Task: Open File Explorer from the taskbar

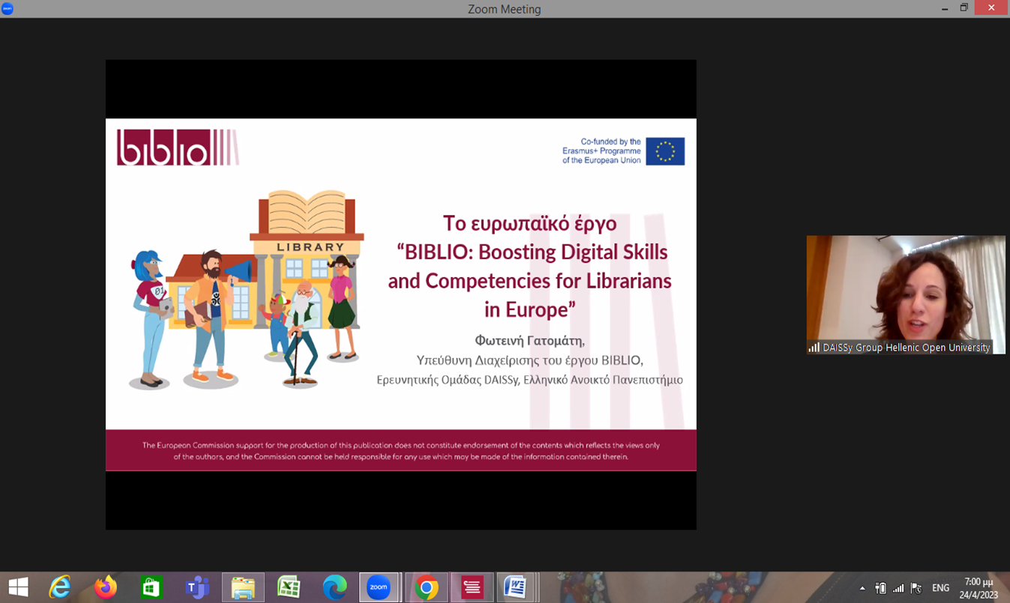Action: point(243,587)
